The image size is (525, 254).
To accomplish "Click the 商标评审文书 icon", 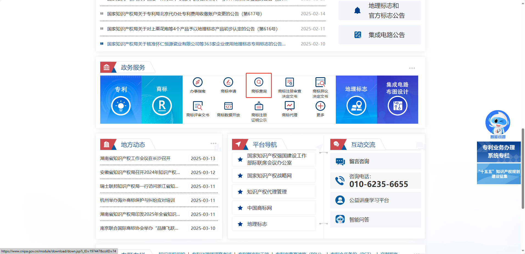I will [198, 106].
